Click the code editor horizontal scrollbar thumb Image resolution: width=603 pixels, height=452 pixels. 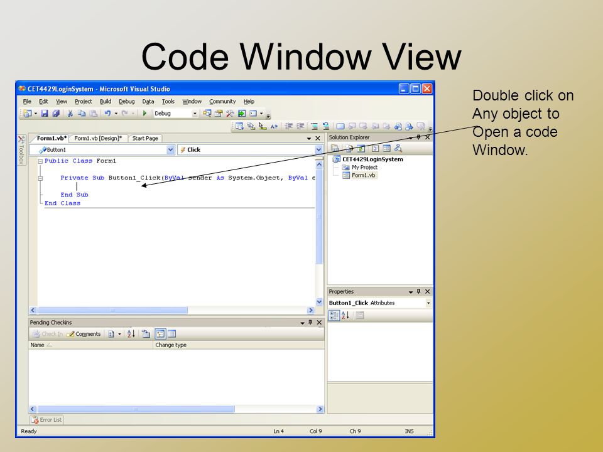(x=112, y=310)
